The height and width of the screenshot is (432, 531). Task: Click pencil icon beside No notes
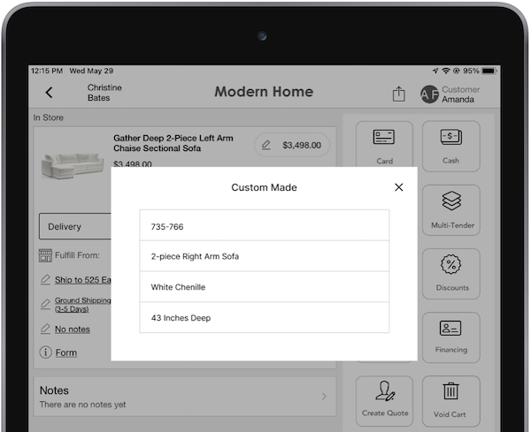[x=45, y=329]
